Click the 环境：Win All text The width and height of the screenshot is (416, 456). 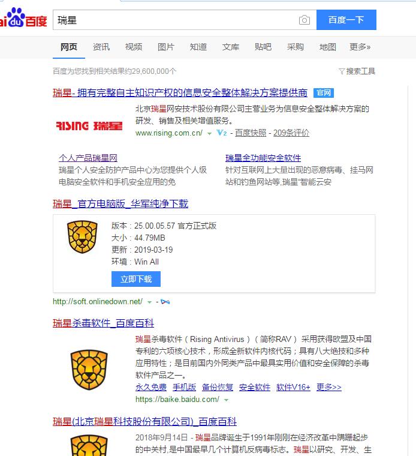[x=135, y=262]
